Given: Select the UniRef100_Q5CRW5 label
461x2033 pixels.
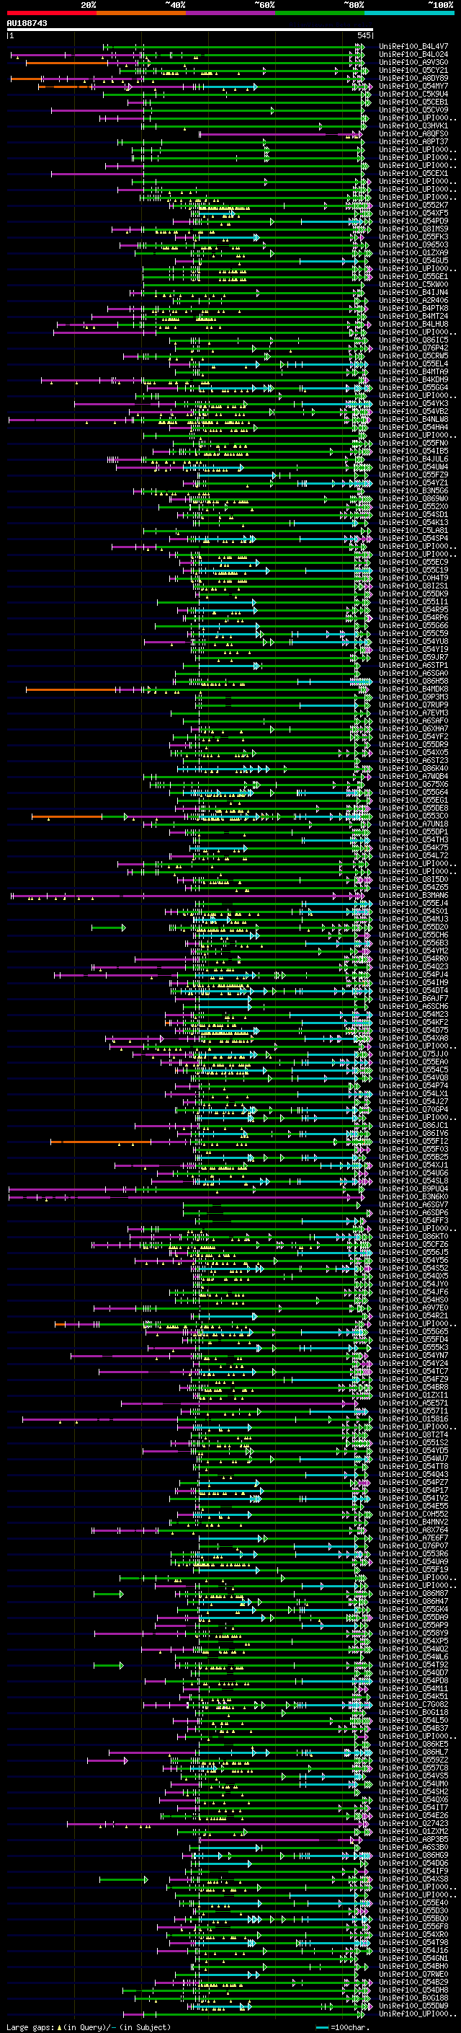Looking at the screenshot, I should coord(413,356).
